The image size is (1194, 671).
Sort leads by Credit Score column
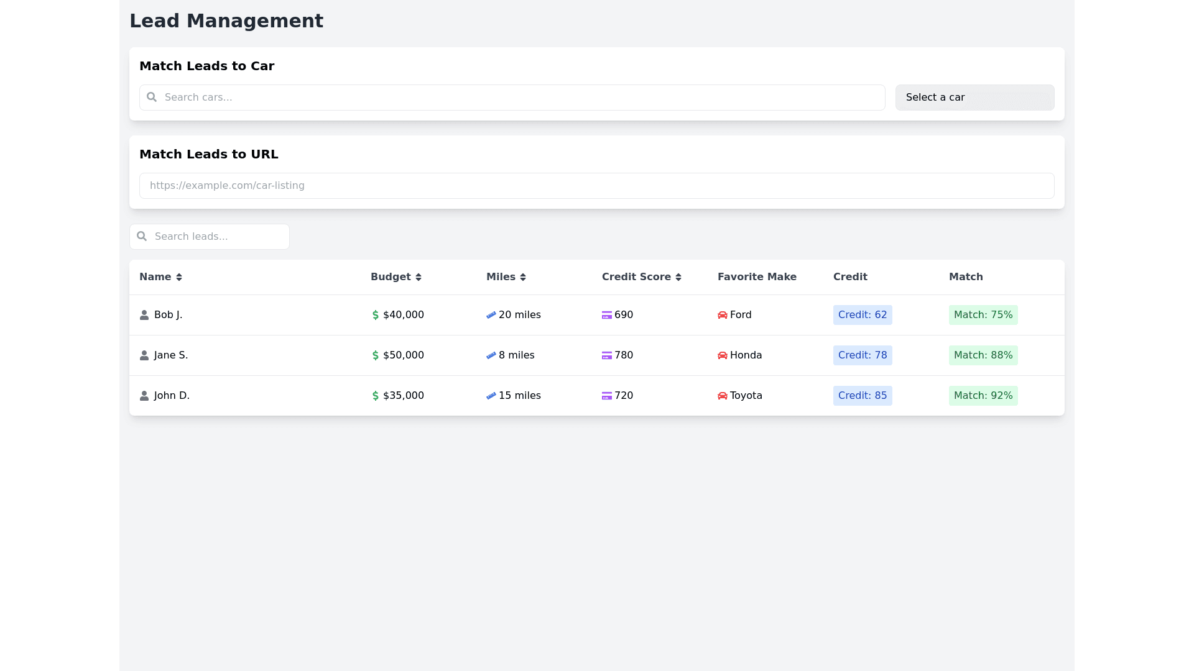641,277
